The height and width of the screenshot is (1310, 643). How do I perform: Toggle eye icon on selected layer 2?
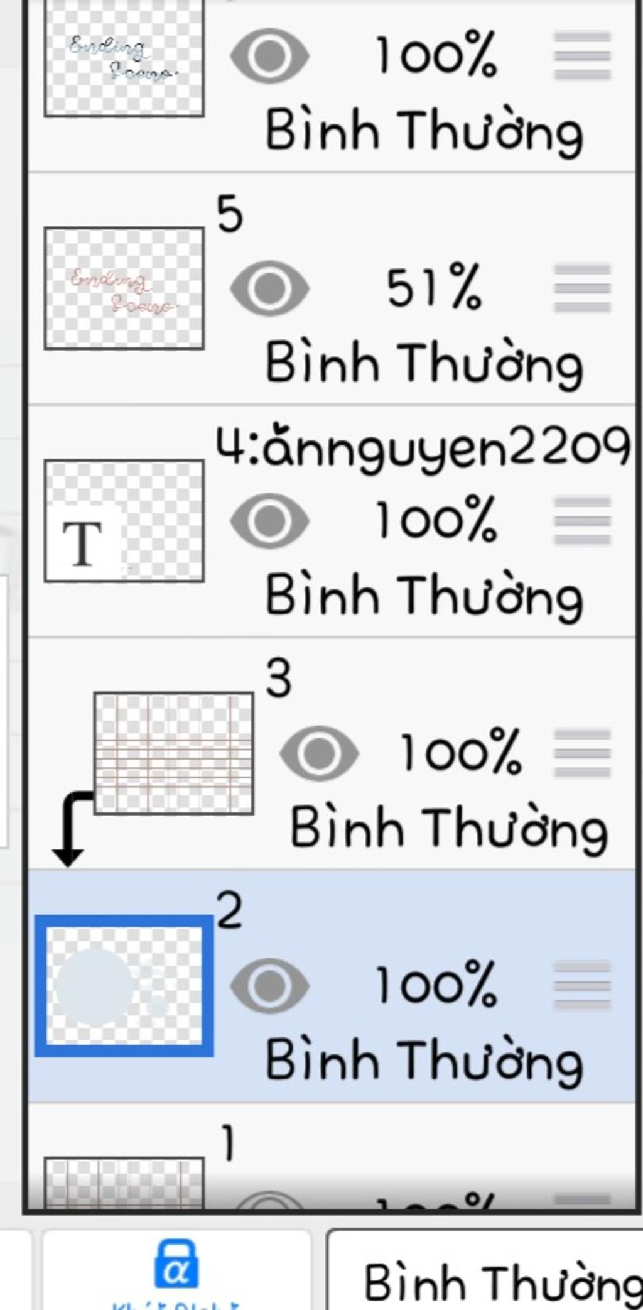tap(269, 986)
